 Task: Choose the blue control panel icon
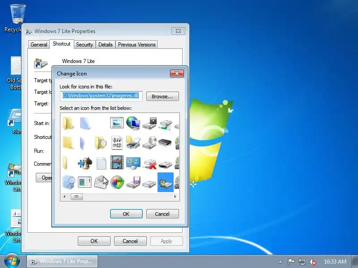tap(133, 163)
